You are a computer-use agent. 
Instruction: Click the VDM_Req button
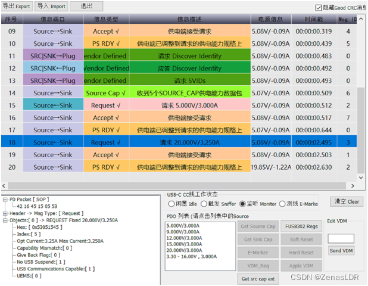(258, 266)
